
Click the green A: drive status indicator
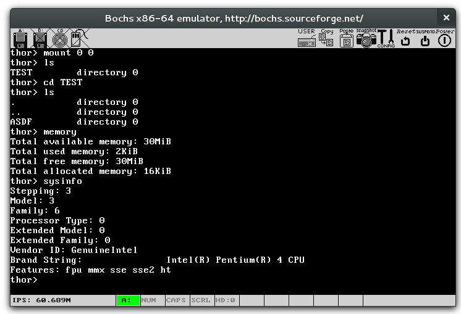point(128,300)
